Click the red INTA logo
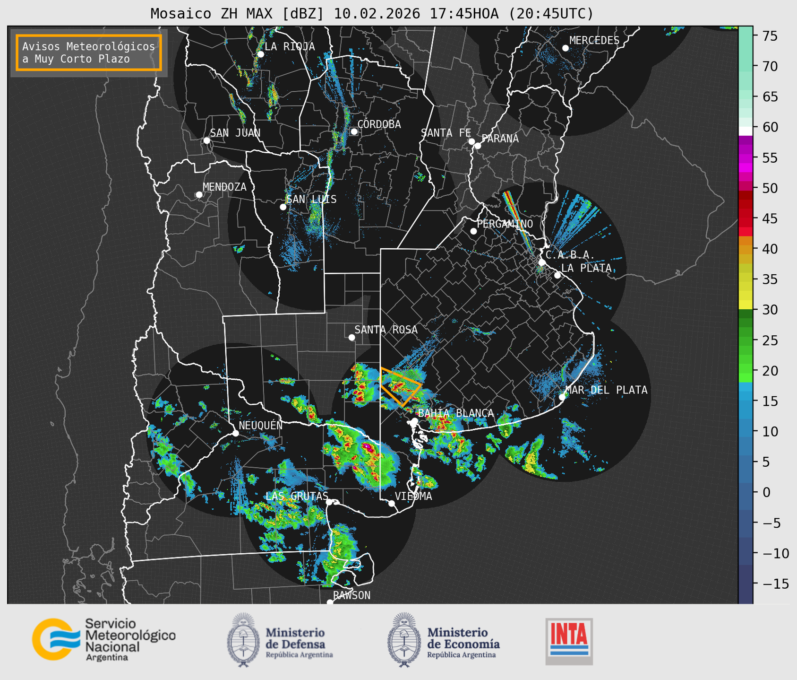797x680 pixels. point(569,641)
